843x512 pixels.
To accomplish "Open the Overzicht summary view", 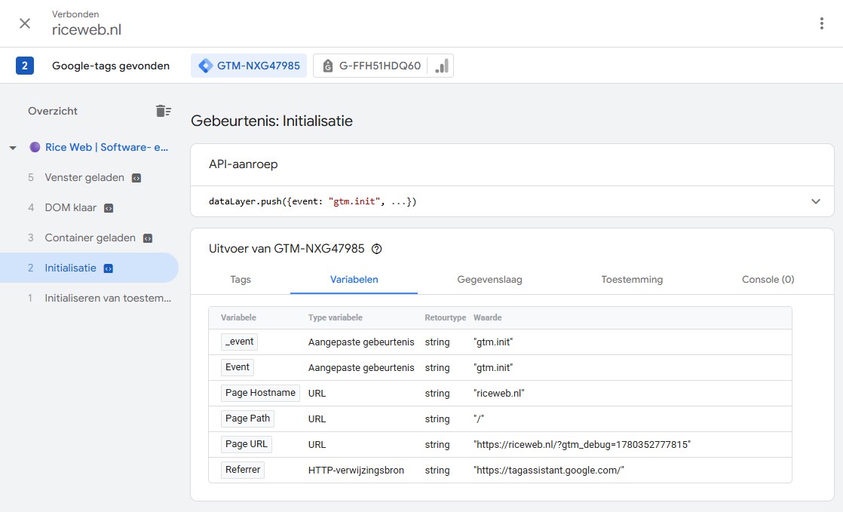I will 53,111.
